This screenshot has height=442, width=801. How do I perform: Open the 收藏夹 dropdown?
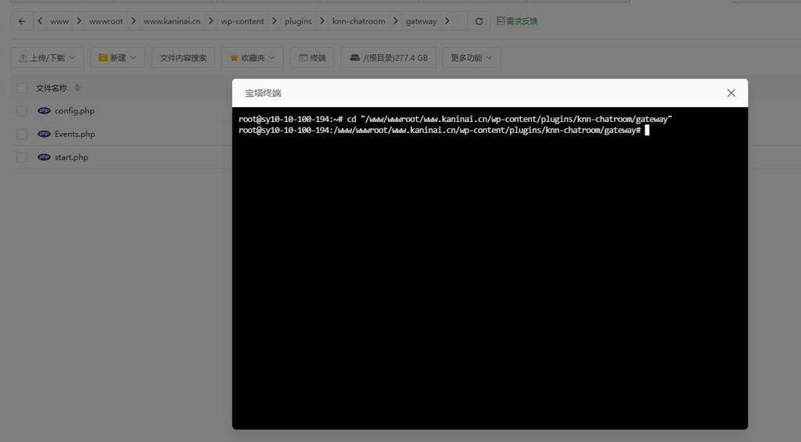(x=253, y=58)
